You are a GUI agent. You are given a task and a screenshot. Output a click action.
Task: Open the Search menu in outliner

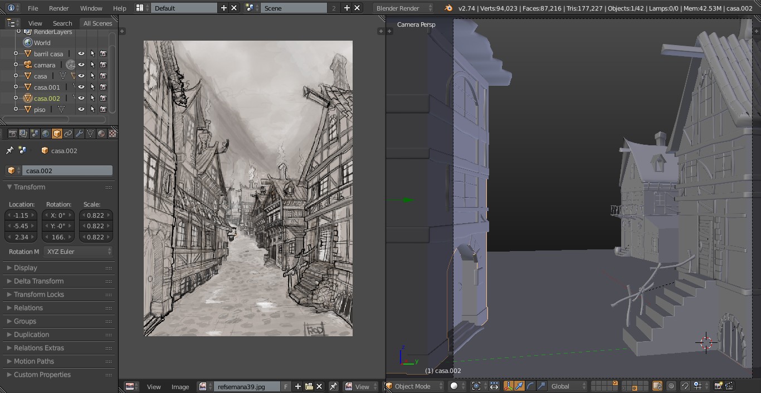click(62, 23)
